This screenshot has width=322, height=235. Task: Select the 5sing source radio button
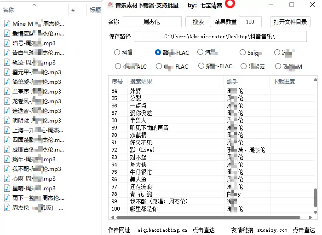pyautogui.click(x=243, y=53)
